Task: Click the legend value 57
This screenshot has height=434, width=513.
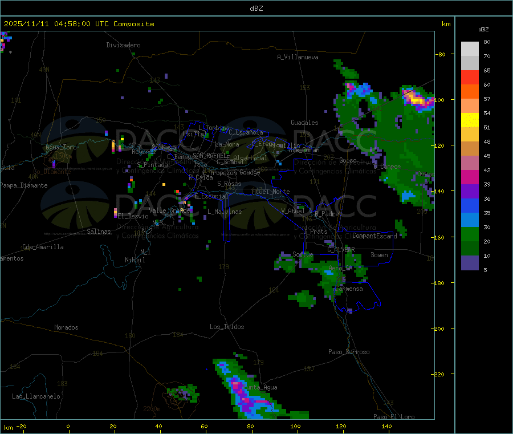Action: pyautogui.click(x=487, y=99)
